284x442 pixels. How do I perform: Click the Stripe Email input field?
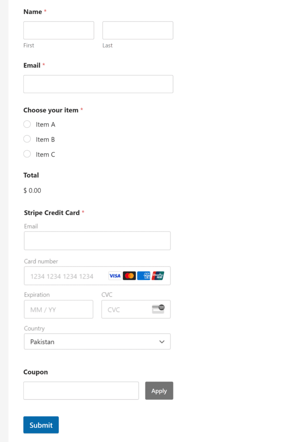click(x=97, y=240)
